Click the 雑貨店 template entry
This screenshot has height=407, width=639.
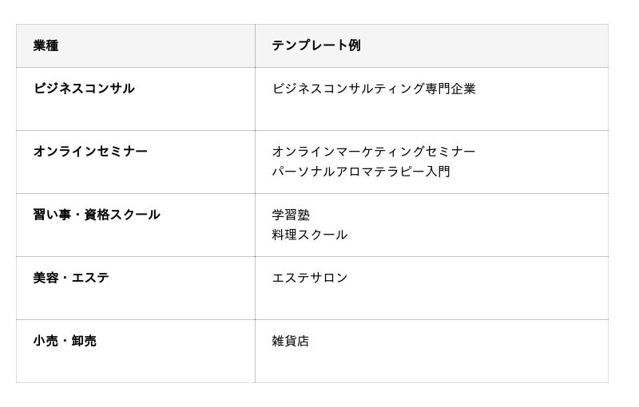[x=291, y=341]
